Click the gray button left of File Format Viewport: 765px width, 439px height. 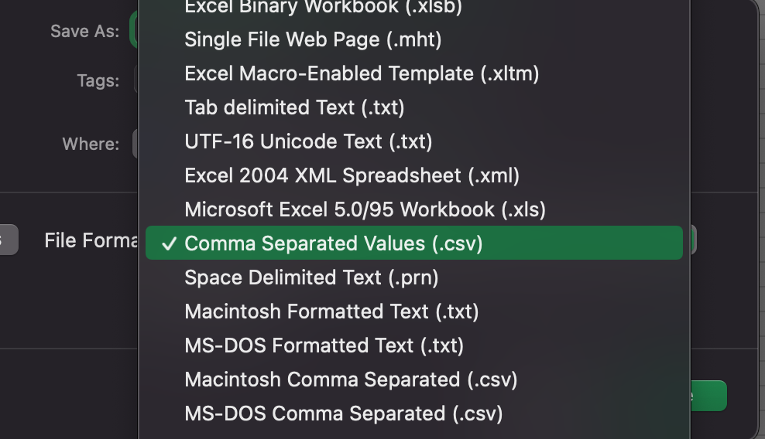(x=8, y=240)
